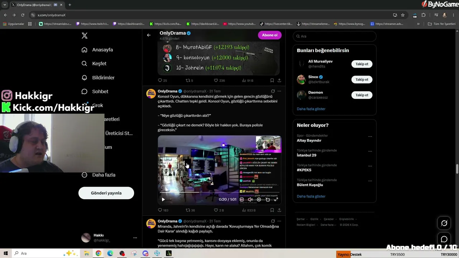Repost the top-list post with 5 reposts
Screen dimensions: 459x258
coord(189,81)
